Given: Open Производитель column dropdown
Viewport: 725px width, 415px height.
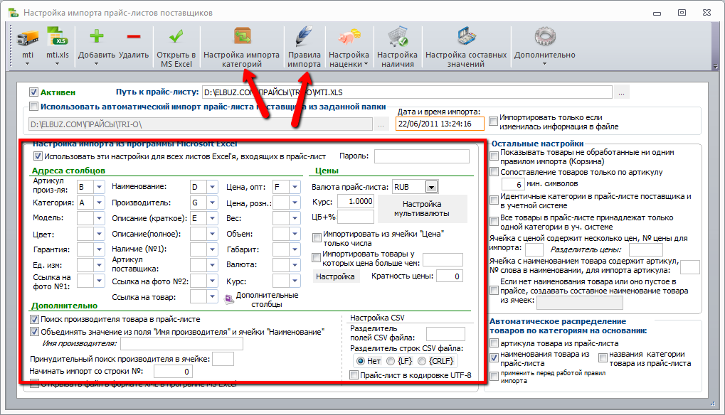Looking at the screenshot, I should (212, 203).
